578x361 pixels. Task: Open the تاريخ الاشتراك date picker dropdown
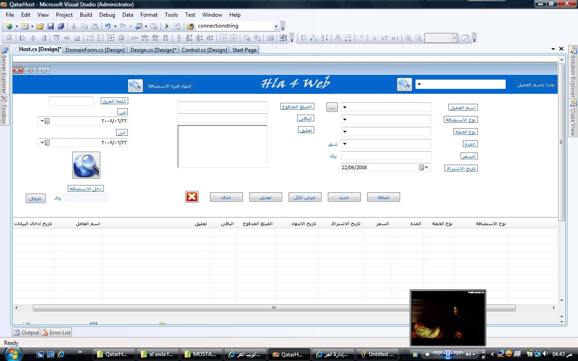tap(426, 167)
